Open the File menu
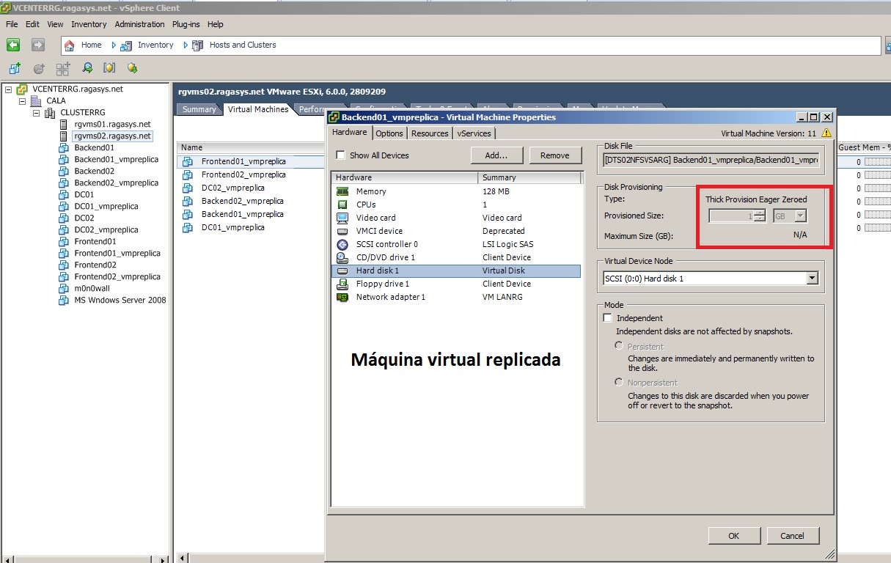Image resolution: width=891 pixels, height=563 pixels. point(12,24)
